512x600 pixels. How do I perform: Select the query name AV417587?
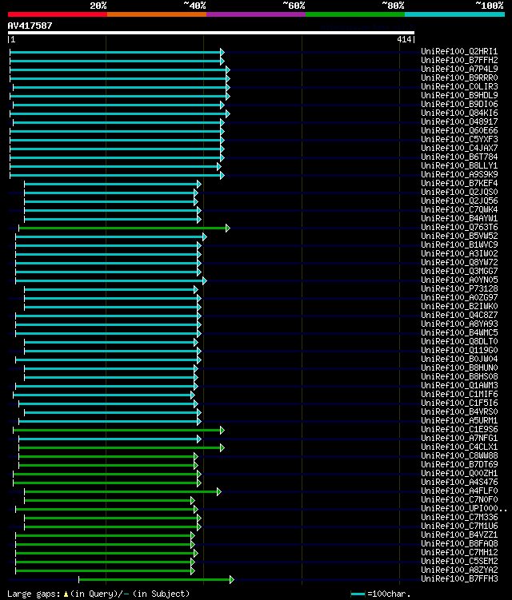tap(30, 26)
